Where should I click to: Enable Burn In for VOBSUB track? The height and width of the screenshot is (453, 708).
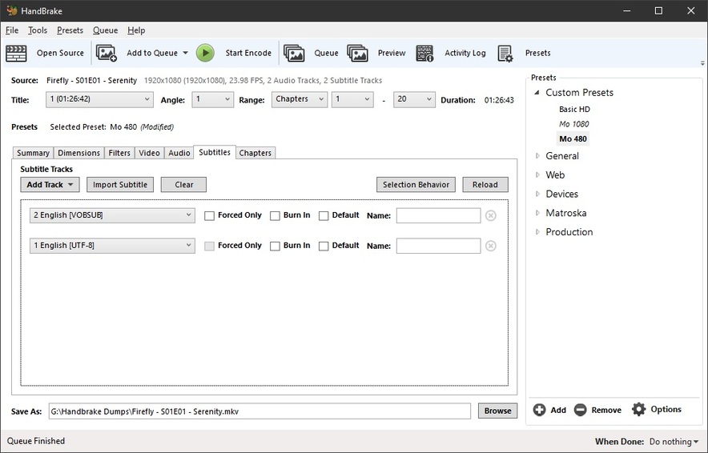[x=275, y=215]
